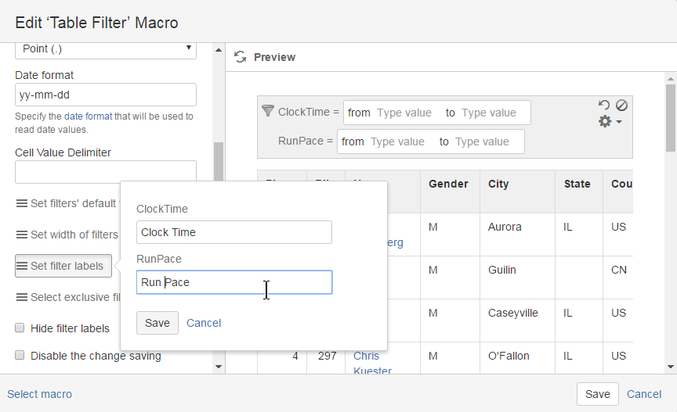Cancel the filter labels popup
677x412 pixels.
(x=204, y=323)
